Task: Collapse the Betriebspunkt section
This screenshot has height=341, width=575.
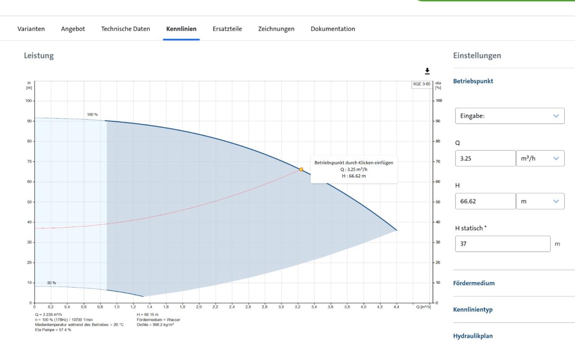Action: coord(473,81)
